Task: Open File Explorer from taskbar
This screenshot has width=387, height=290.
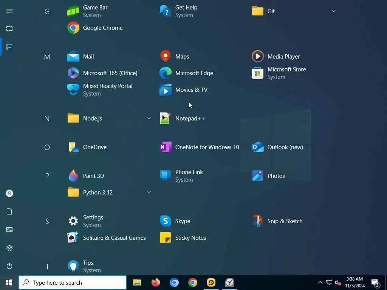Action: 137,282
